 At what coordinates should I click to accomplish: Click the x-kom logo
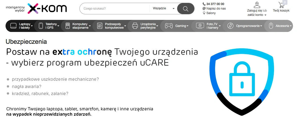pyautogui.click(x=47, y=9)
